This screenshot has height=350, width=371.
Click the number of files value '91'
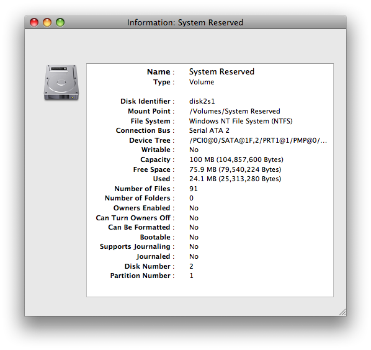(x=194, y=189)
